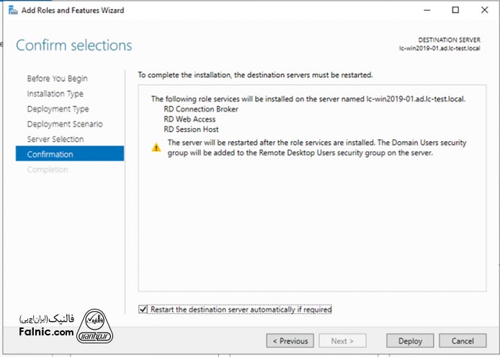Go to the Before You Begin step
Screen dimensions: 500x357
(x=57, y=78)
